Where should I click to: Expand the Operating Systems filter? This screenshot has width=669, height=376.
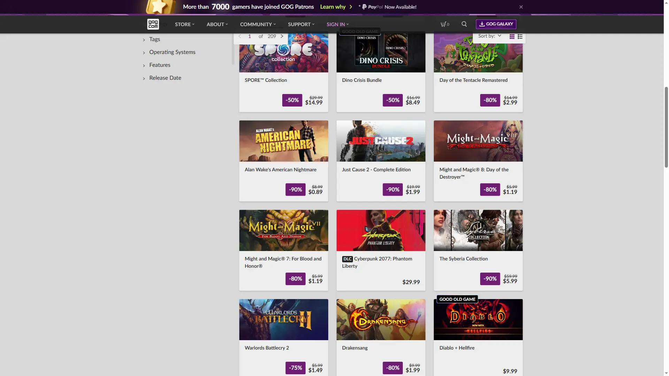pyautogui.click(x=172, y=52)
